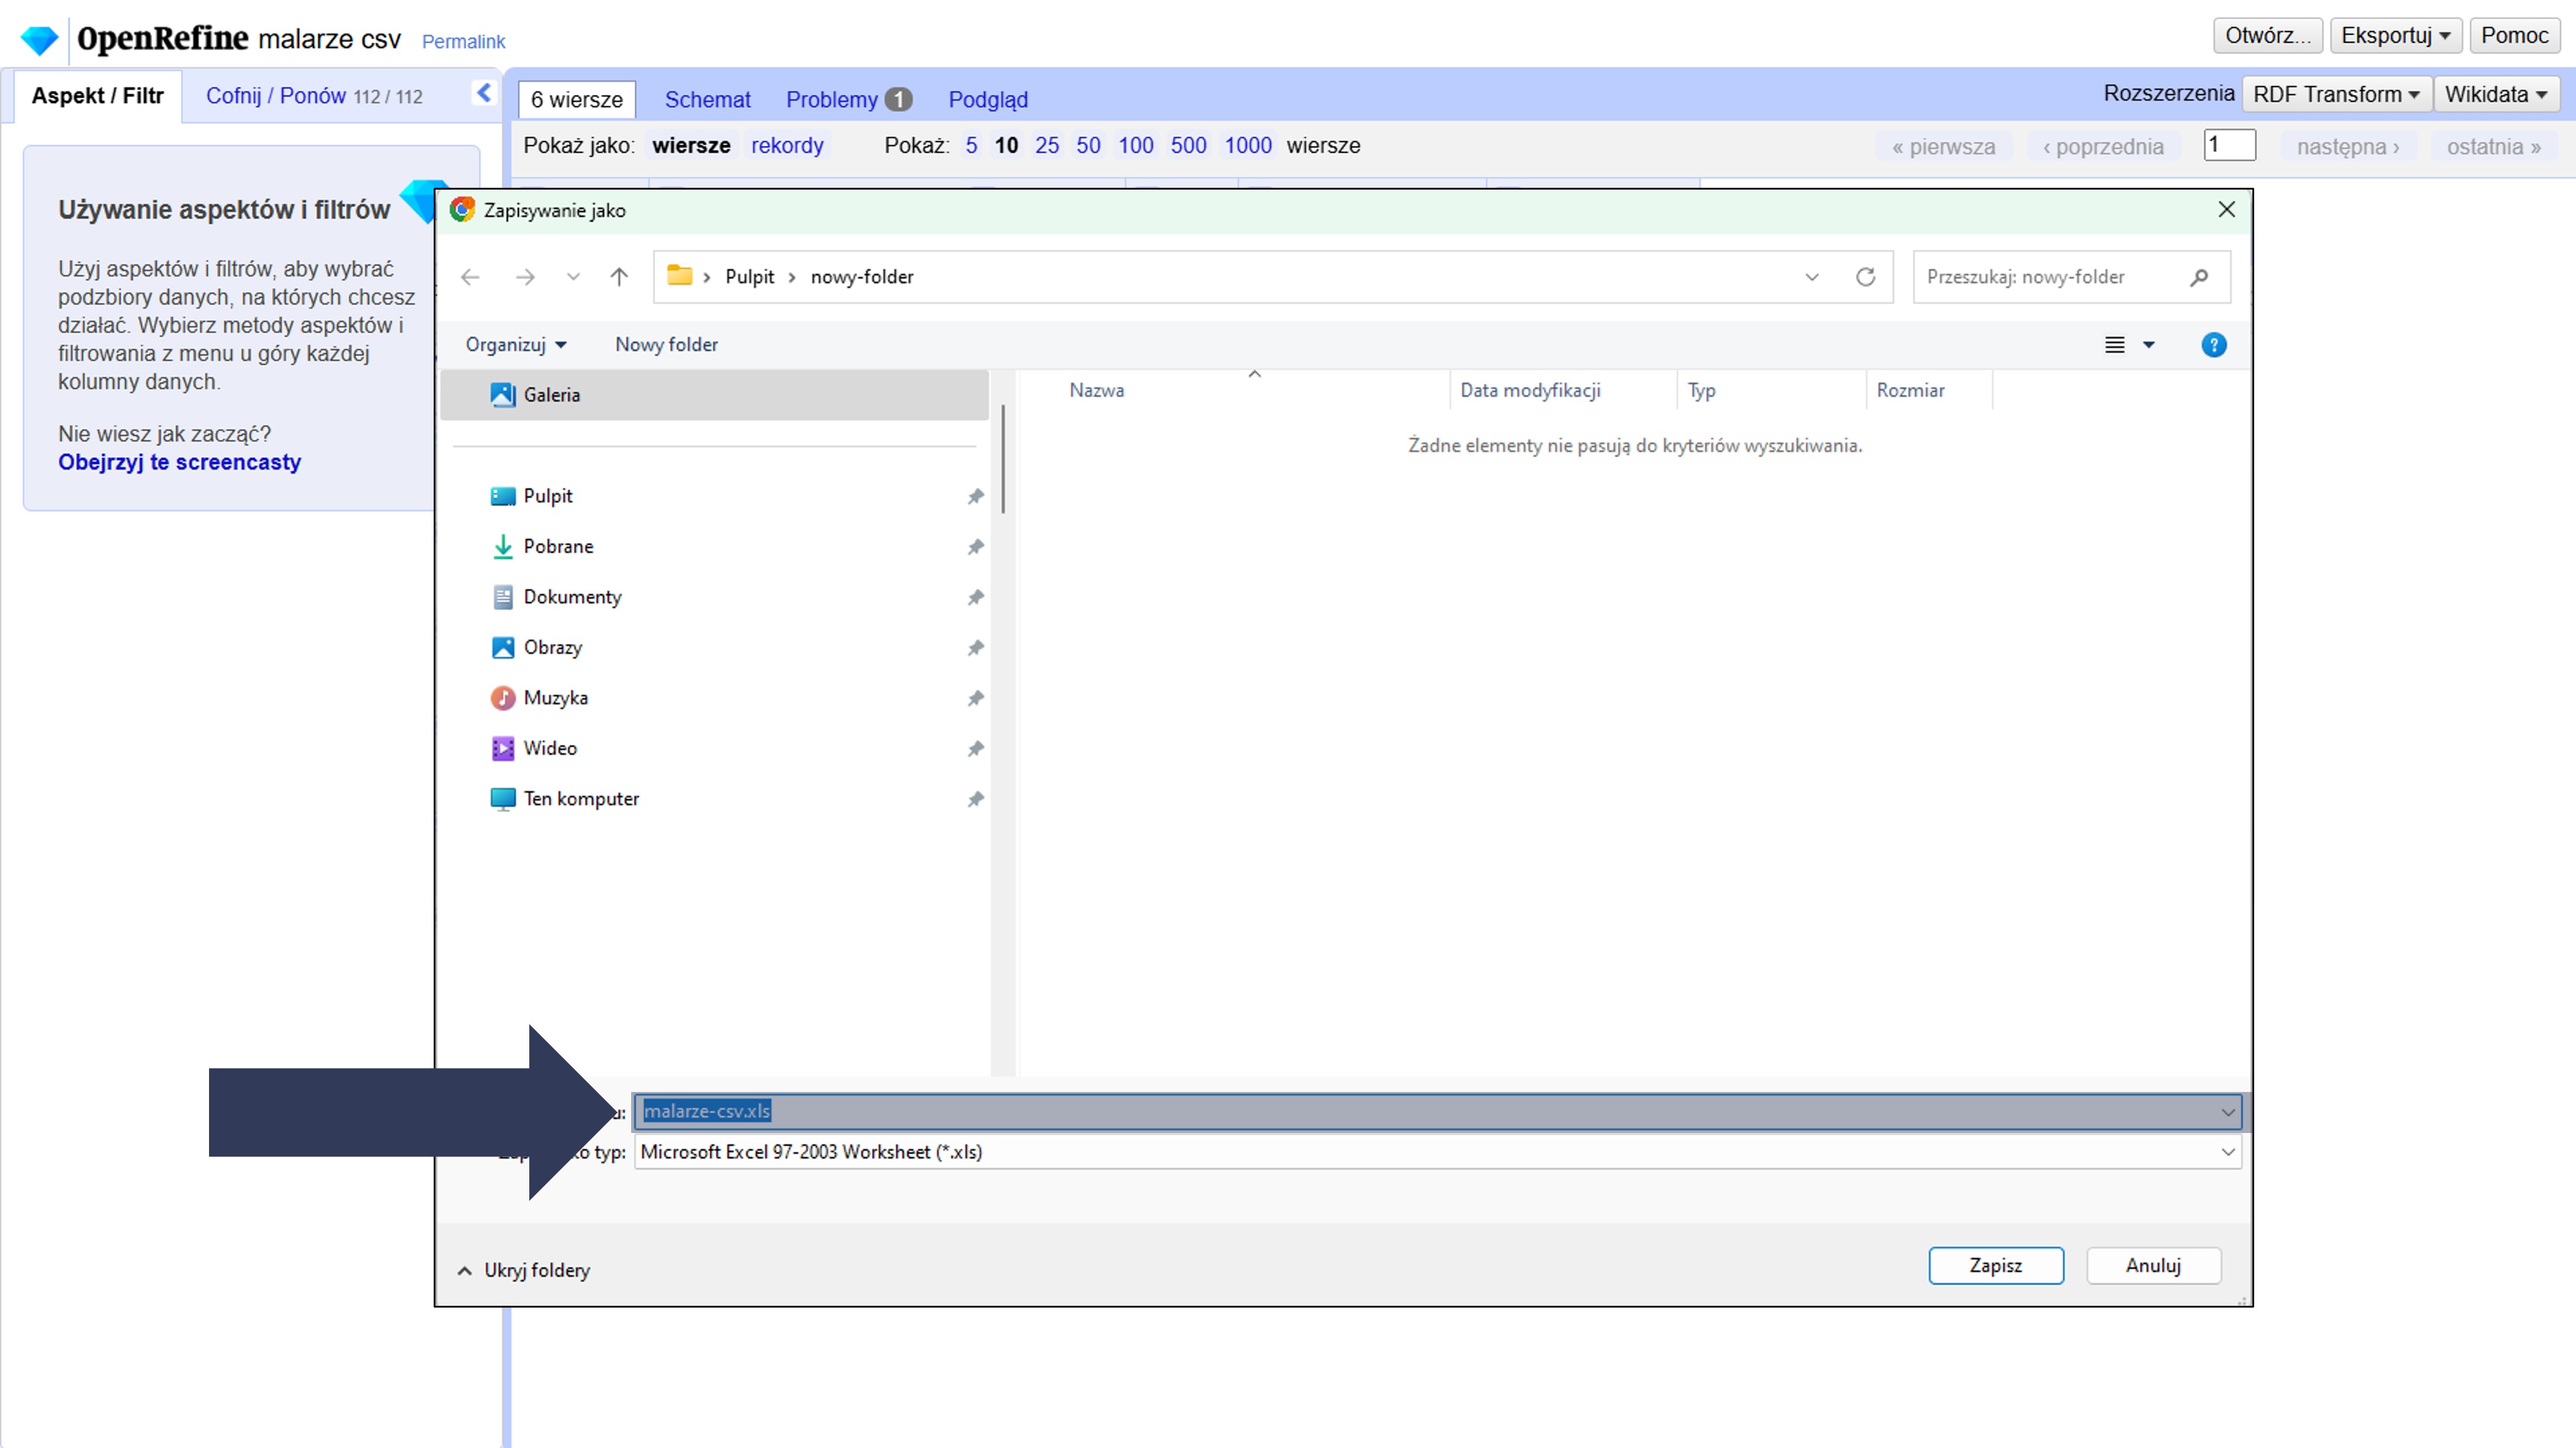Expand the file type dropdown (*.xls)
The width and height of the screenshot is (2576, 1448).
point(2227,1152)
